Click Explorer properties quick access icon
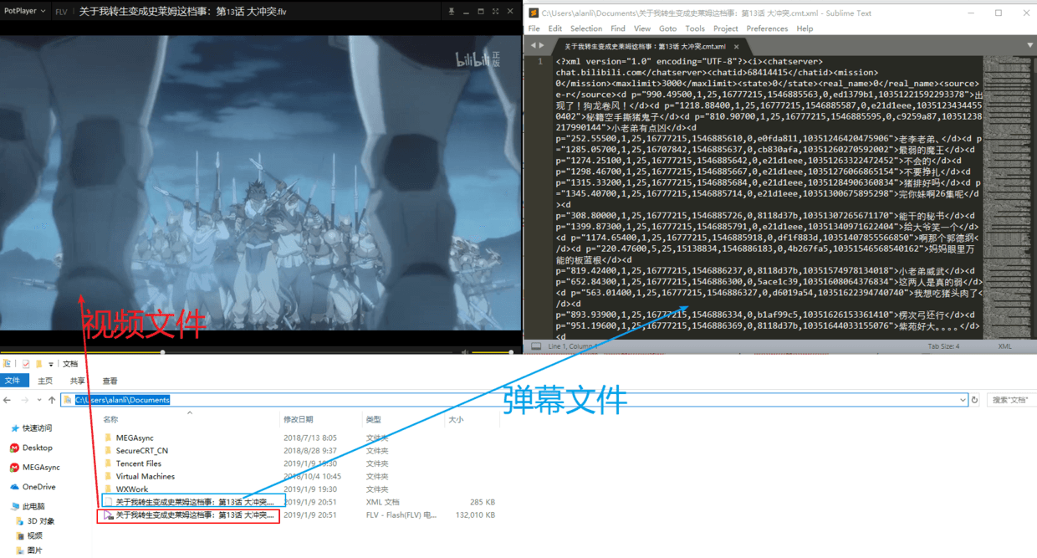1037x558 pixels. pos(26,364)
